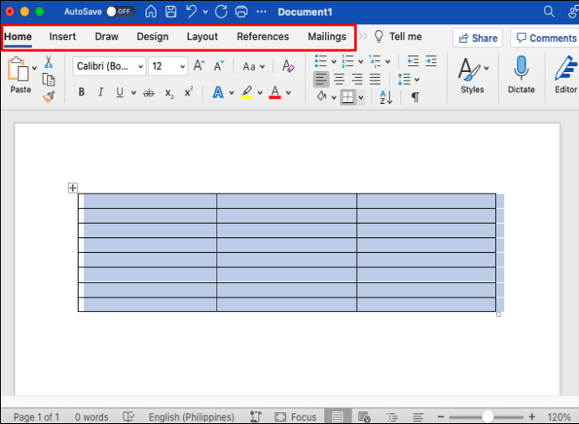Click the Print icon in title bar

[242, 12]
